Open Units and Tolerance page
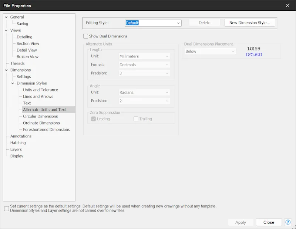 (x=40, y=90)
